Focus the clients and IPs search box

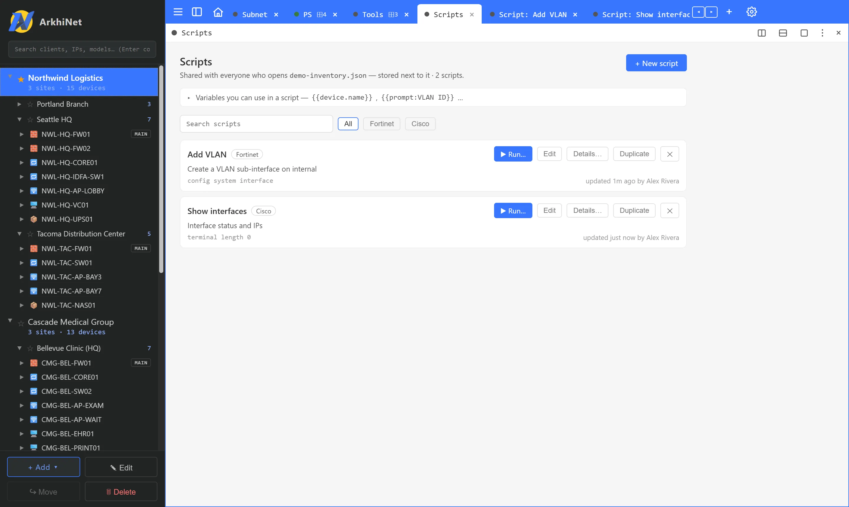pyautogui.click(x=82, y=49)
